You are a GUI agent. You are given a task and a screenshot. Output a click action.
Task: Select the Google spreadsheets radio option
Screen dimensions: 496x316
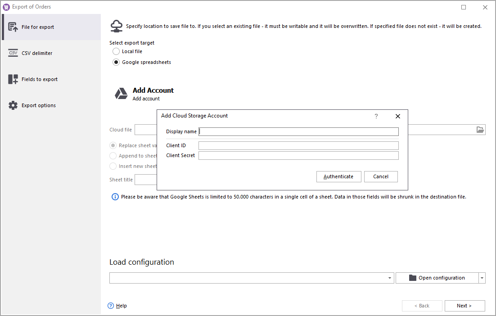click(x=116, y=62)
